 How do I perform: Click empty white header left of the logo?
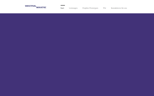click(x=12, y=7)
